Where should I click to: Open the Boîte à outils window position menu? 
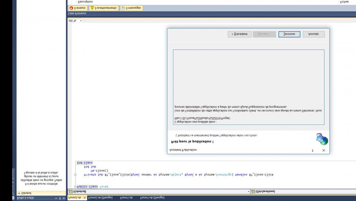[x=56, y=198]
